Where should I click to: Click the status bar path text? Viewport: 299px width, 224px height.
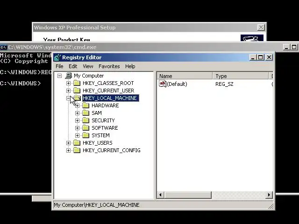97,205
